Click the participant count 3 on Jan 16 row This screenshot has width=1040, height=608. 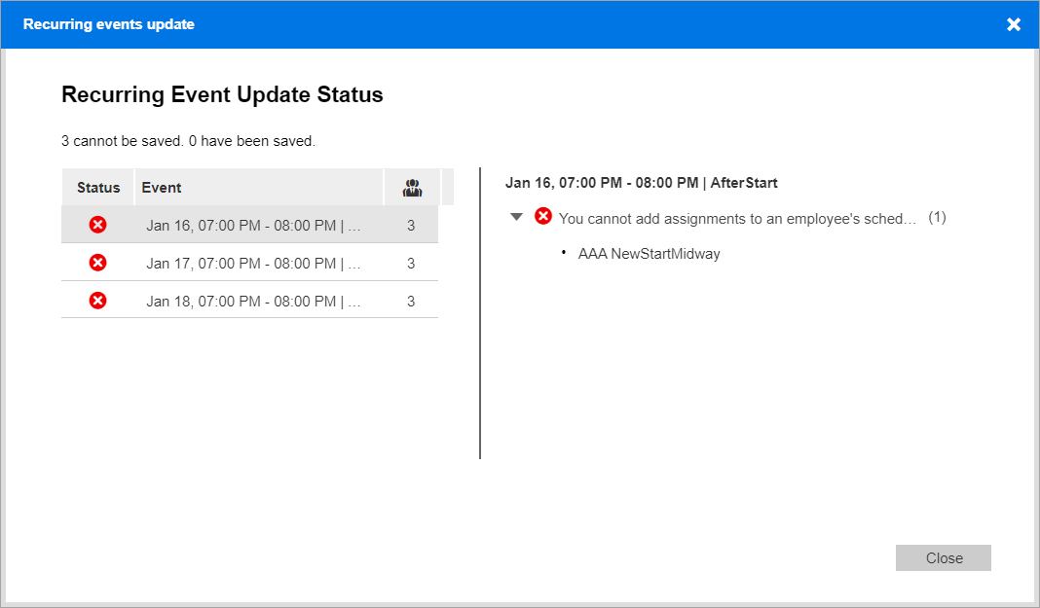pyautogui.click(x=411, y=224)
